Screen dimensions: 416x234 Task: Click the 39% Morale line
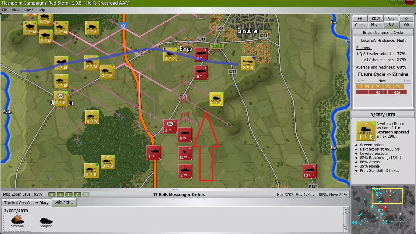(x=369, y=166)
